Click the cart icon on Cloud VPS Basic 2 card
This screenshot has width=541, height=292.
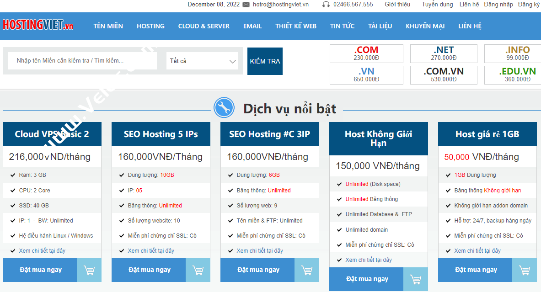tap(89, 270)
